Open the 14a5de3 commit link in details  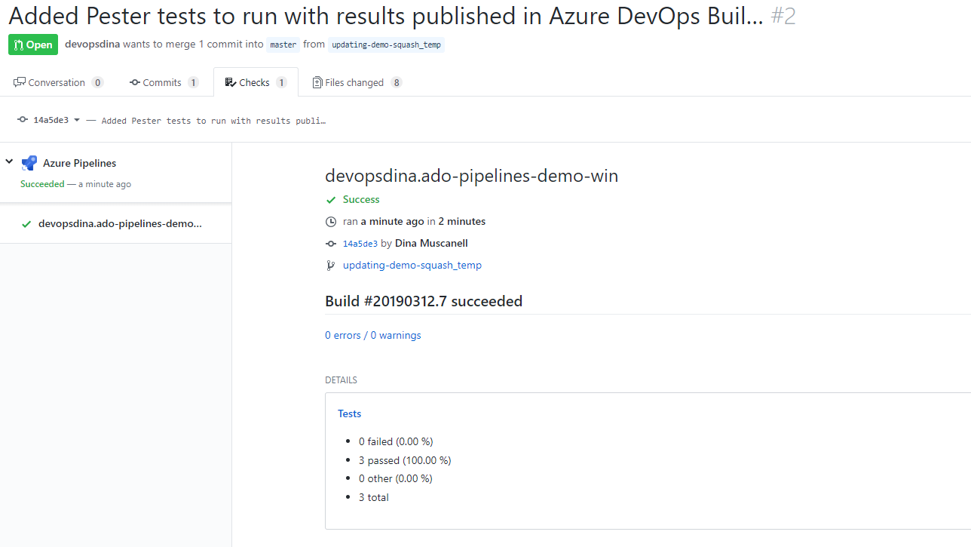(360, 244)
